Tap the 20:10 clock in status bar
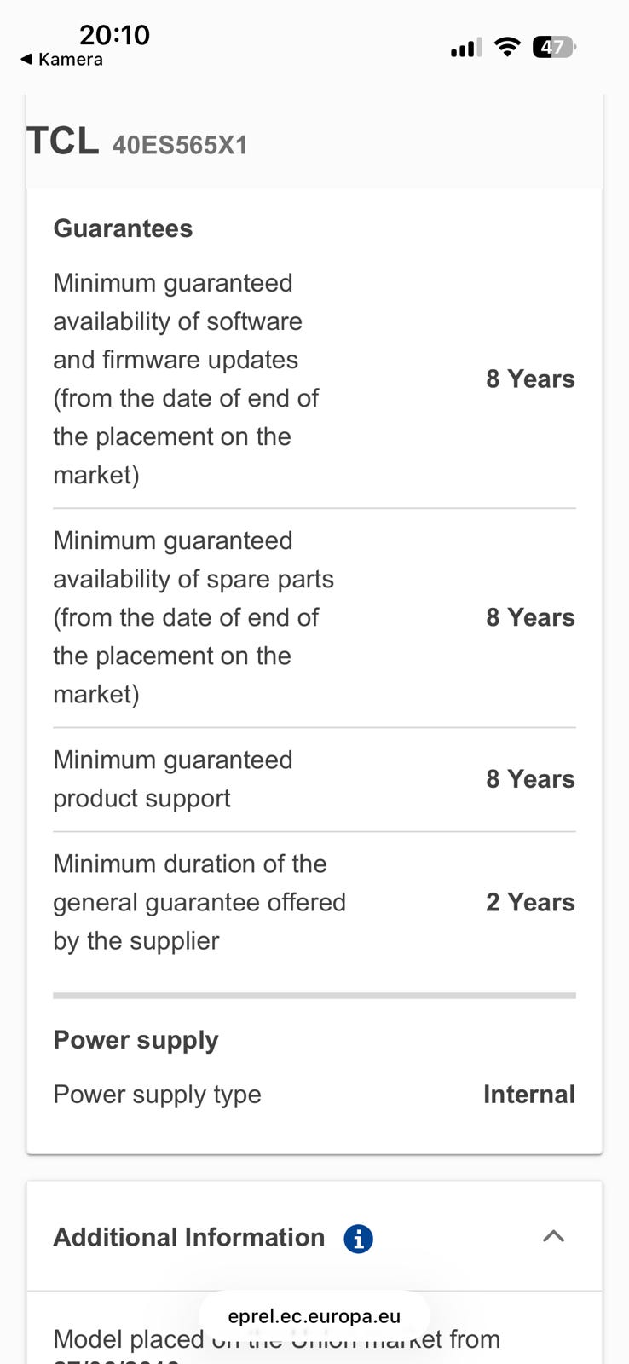Screen dimensions: 629x1364 coord(114,35)
